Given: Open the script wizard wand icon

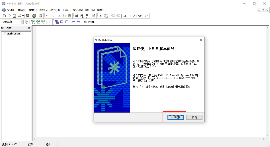Looking at the screenshot, I should pyautogui.click(x=9, y=16).
